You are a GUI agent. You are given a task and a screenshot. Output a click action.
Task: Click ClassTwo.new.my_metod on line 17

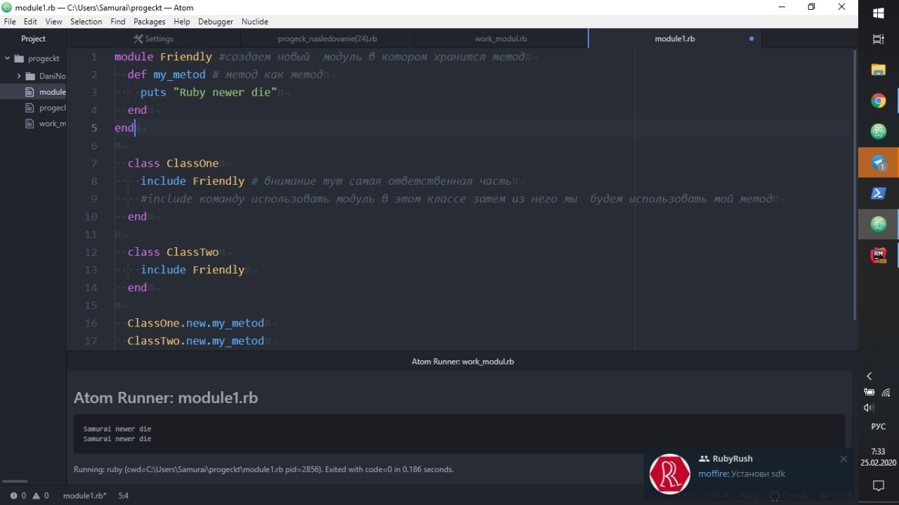(x=195, y=341)
